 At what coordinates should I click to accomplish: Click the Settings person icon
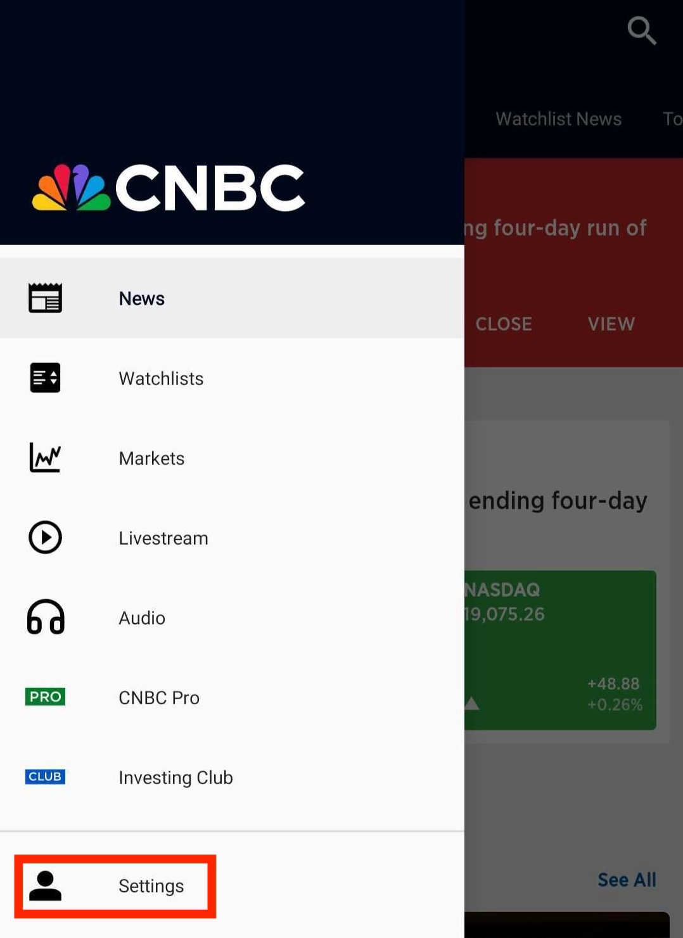[x=45, y=886]
